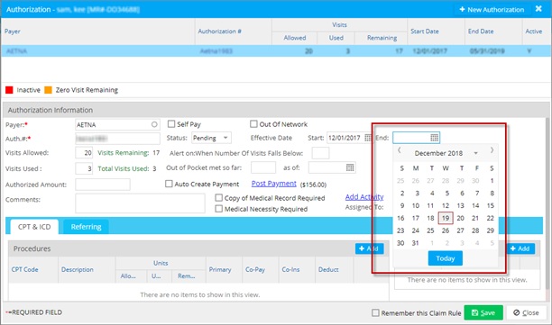Close the Authorization dialog with X

(x=538, y=9)
